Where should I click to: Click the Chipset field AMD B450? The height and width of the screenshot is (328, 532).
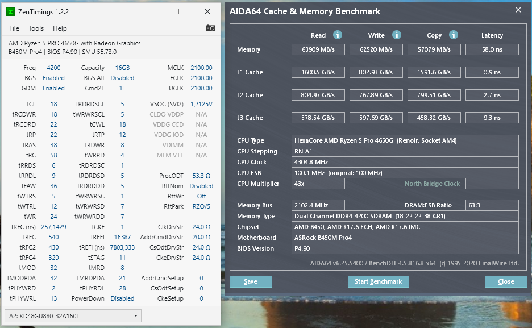[405, 227]
